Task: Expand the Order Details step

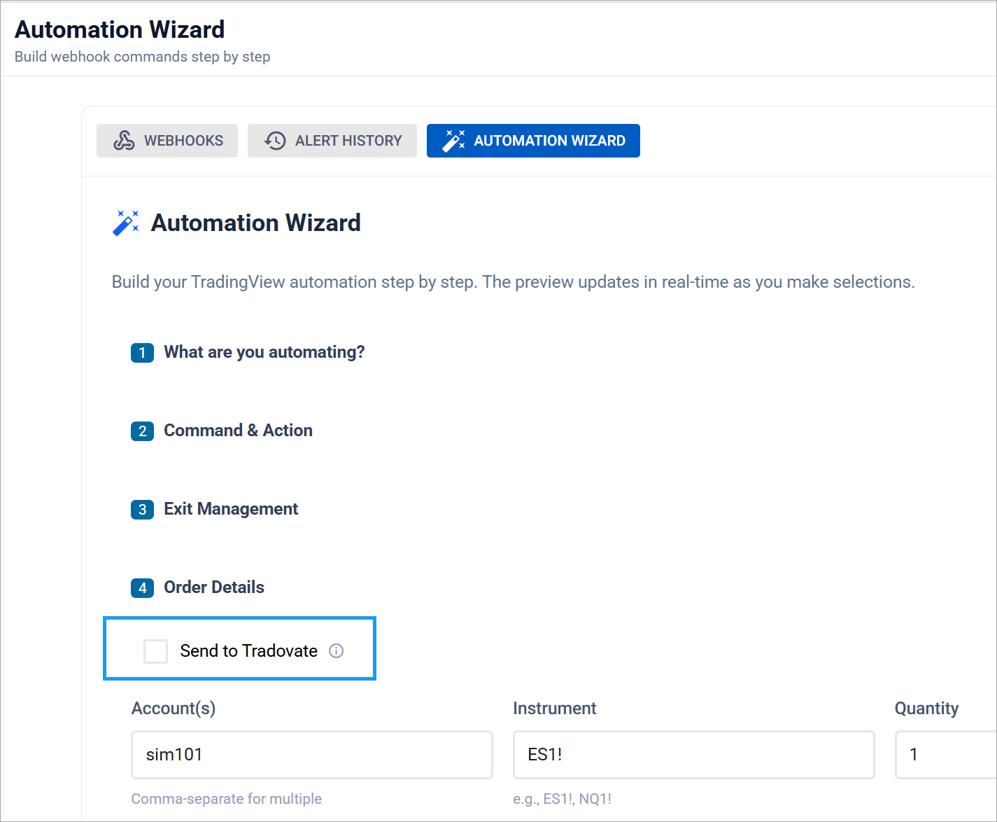Action: 198,587
